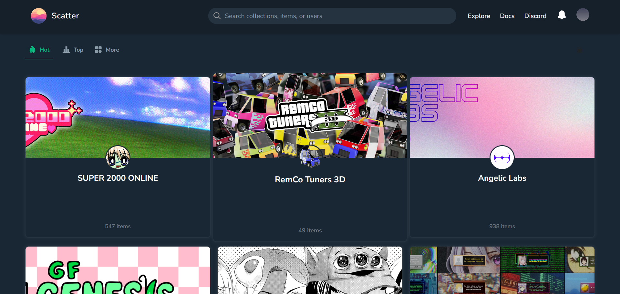Open the Docs link
Image resolution: width=620 pixels, height=294 pixels.
[507, 16]
